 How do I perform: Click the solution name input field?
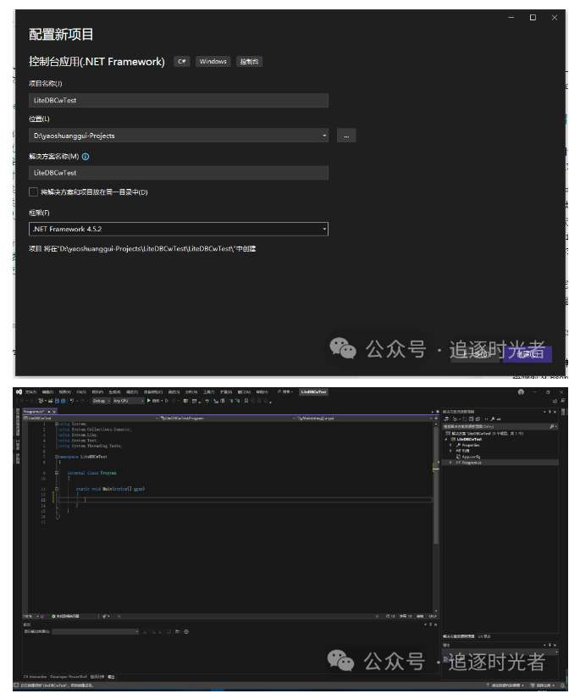(x=178, y=173)
